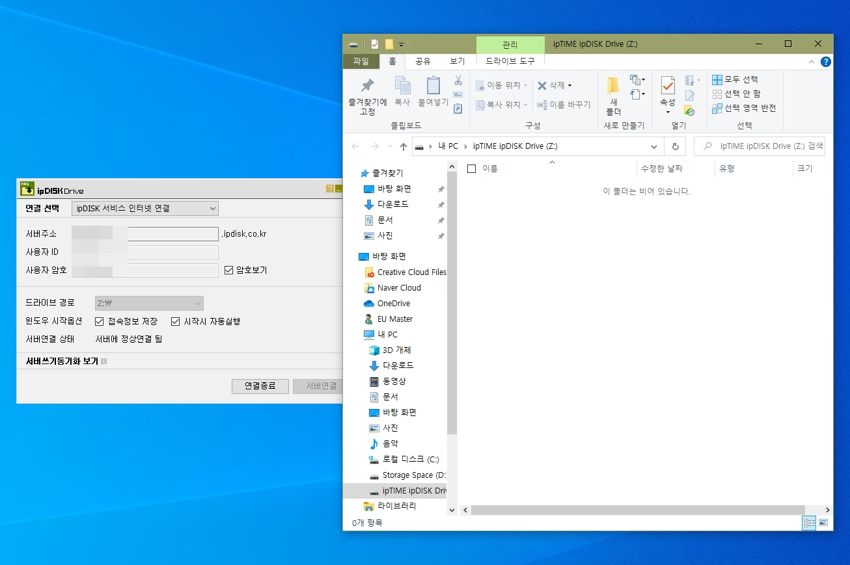Image resolution: width=850 pixels, height=565 pixels.
Task: Open the recent locations dropdown arrow
Action: point(390,147)
